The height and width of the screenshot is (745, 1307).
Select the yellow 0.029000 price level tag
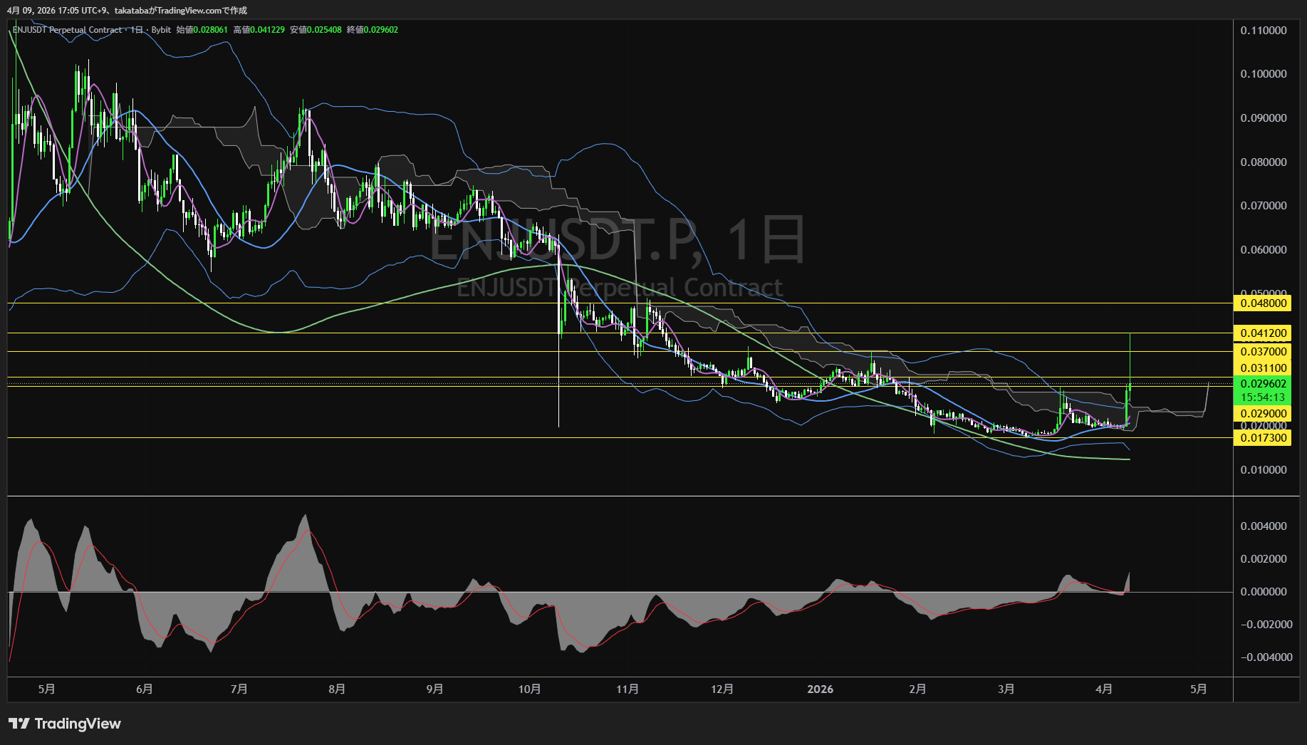[x=1263, y=414]
